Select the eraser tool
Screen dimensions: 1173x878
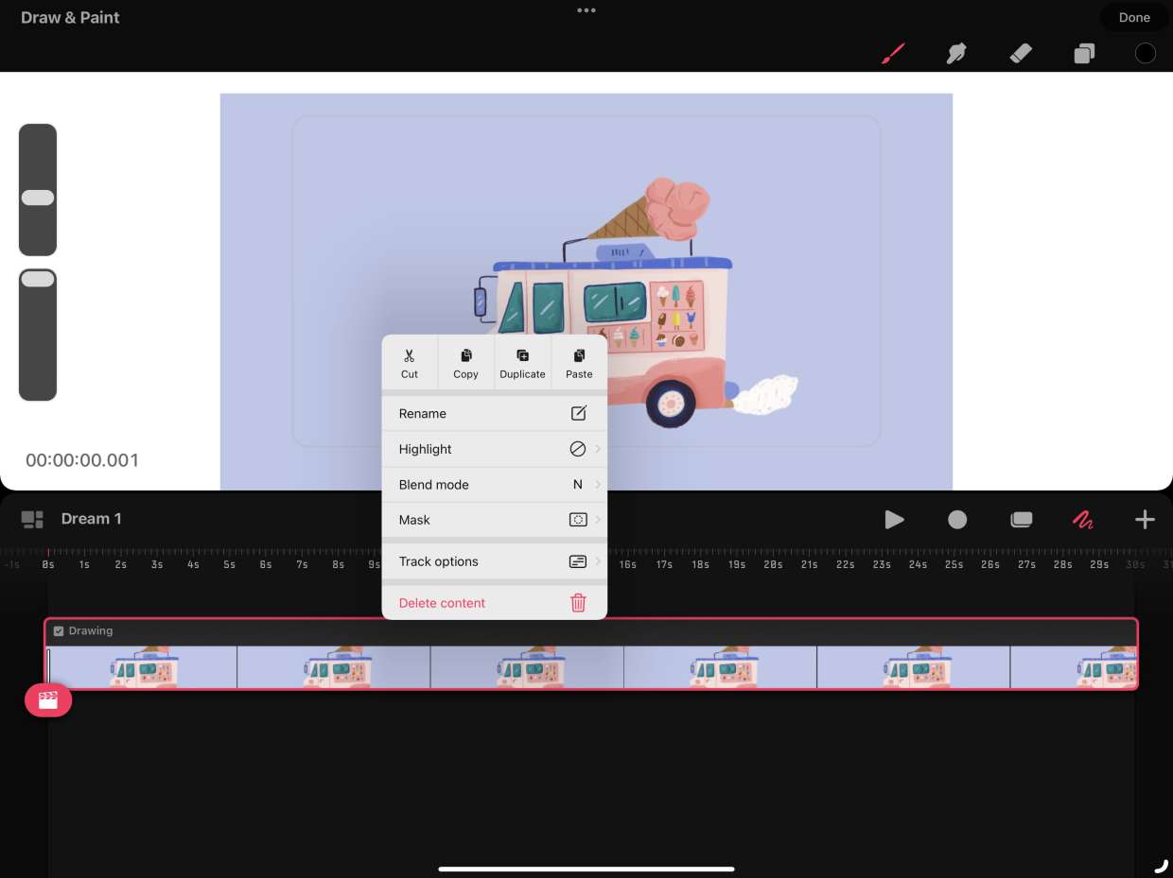coord(1020,53)
